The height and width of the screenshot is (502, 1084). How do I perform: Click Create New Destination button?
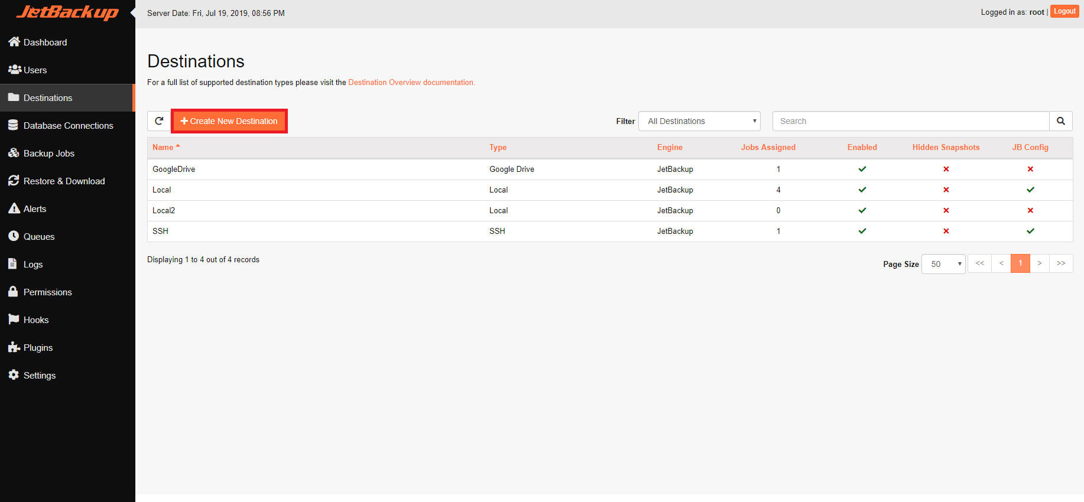[x=229, y=121]
